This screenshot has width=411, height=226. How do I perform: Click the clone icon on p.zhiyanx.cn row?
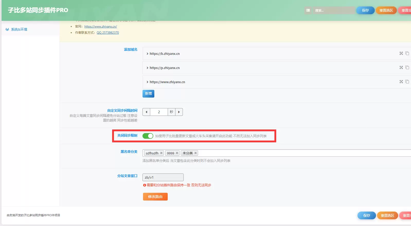click(407, 67)
